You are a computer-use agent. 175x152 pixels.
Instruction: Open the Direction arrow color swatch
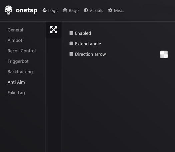point(164,55)
